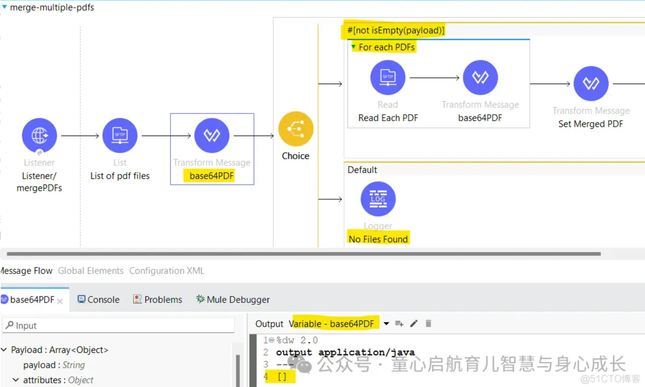
Task: Switch to the Message Flow tab
Action: pyautogui.click(x=26, y=271)
